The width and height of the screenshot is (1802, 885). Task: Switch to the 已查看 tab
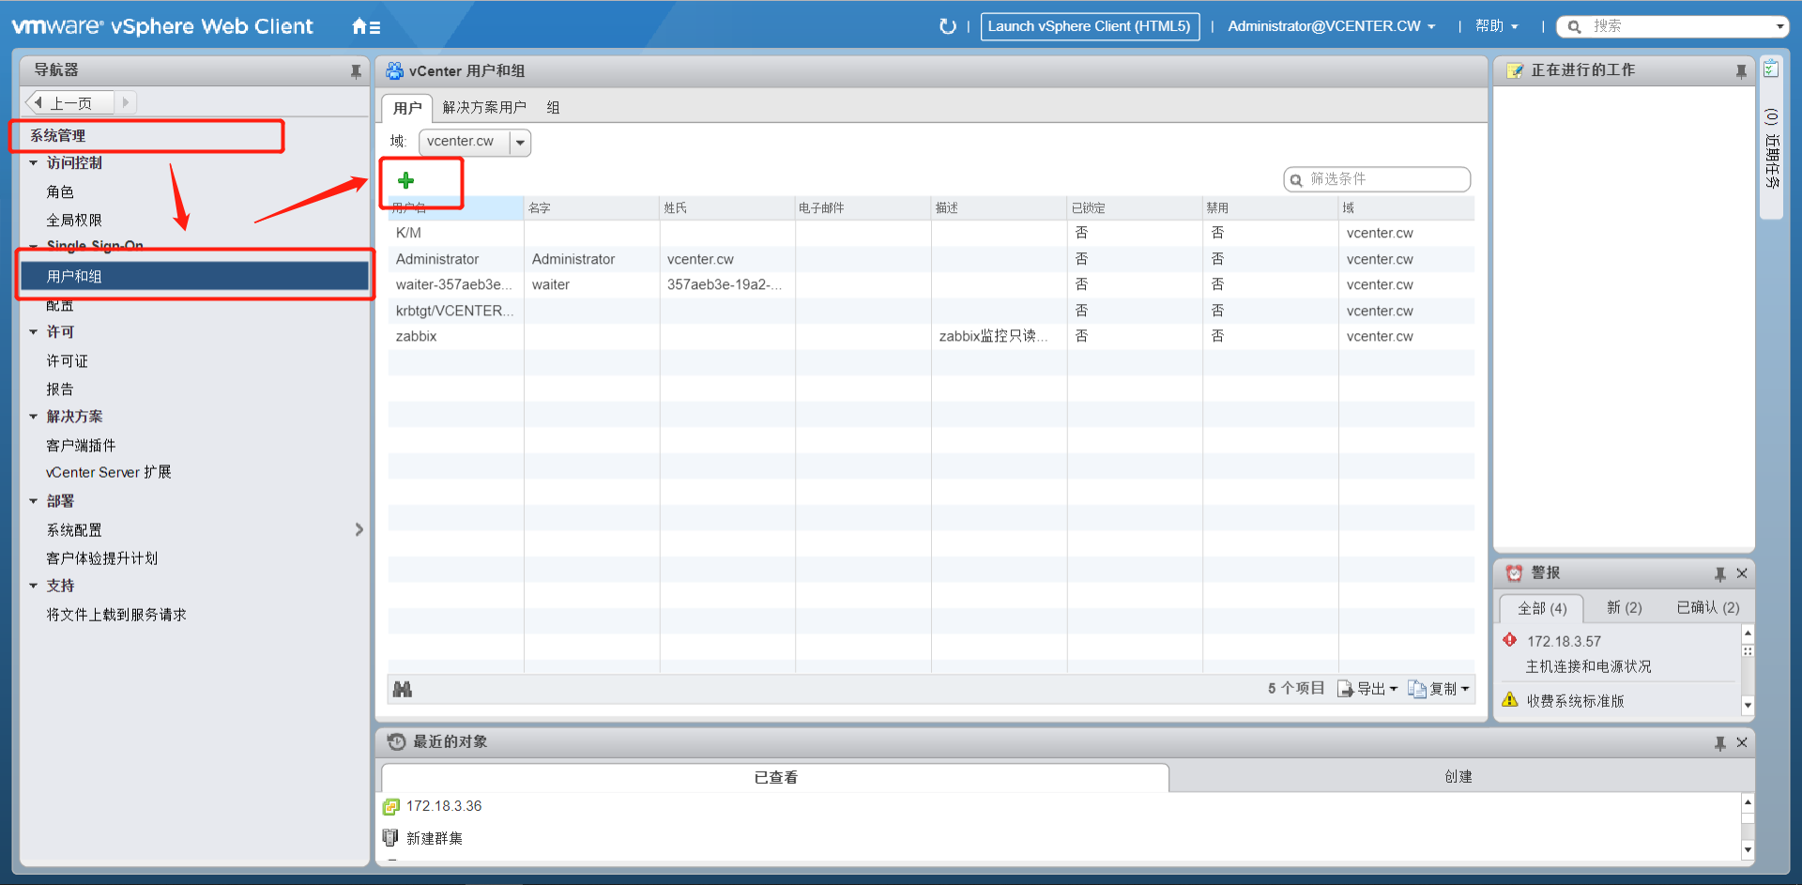tap(775, 777)
